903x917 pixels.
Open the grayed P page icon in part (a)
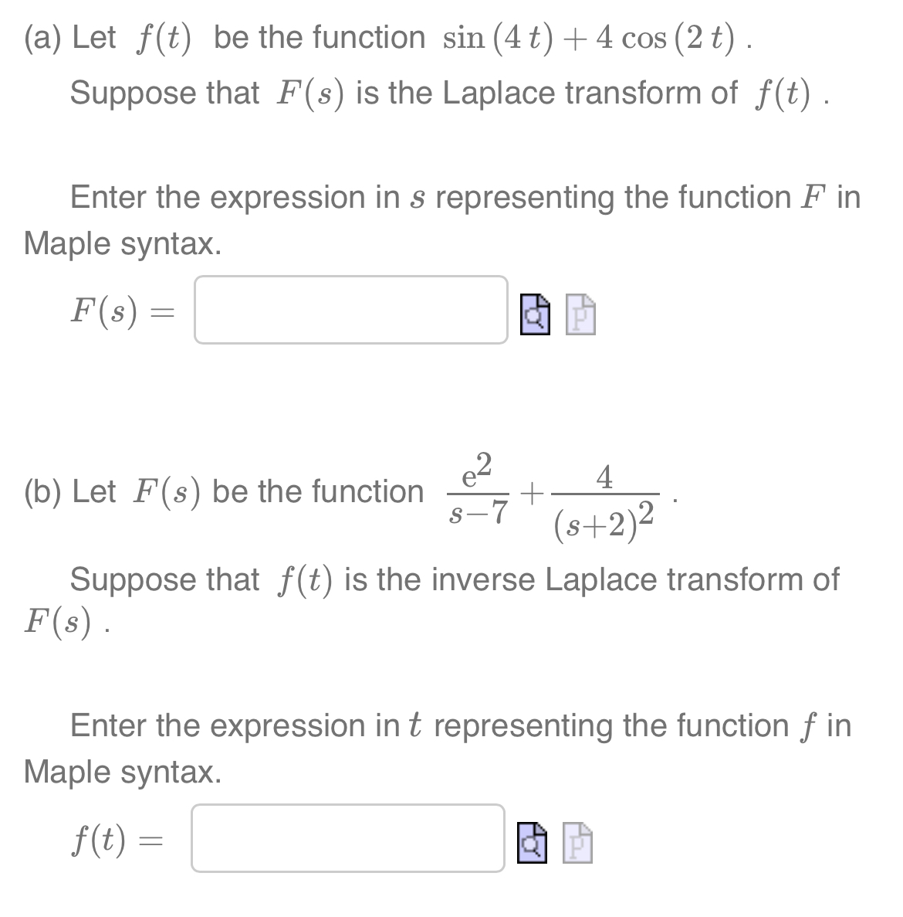pos(579,314)
